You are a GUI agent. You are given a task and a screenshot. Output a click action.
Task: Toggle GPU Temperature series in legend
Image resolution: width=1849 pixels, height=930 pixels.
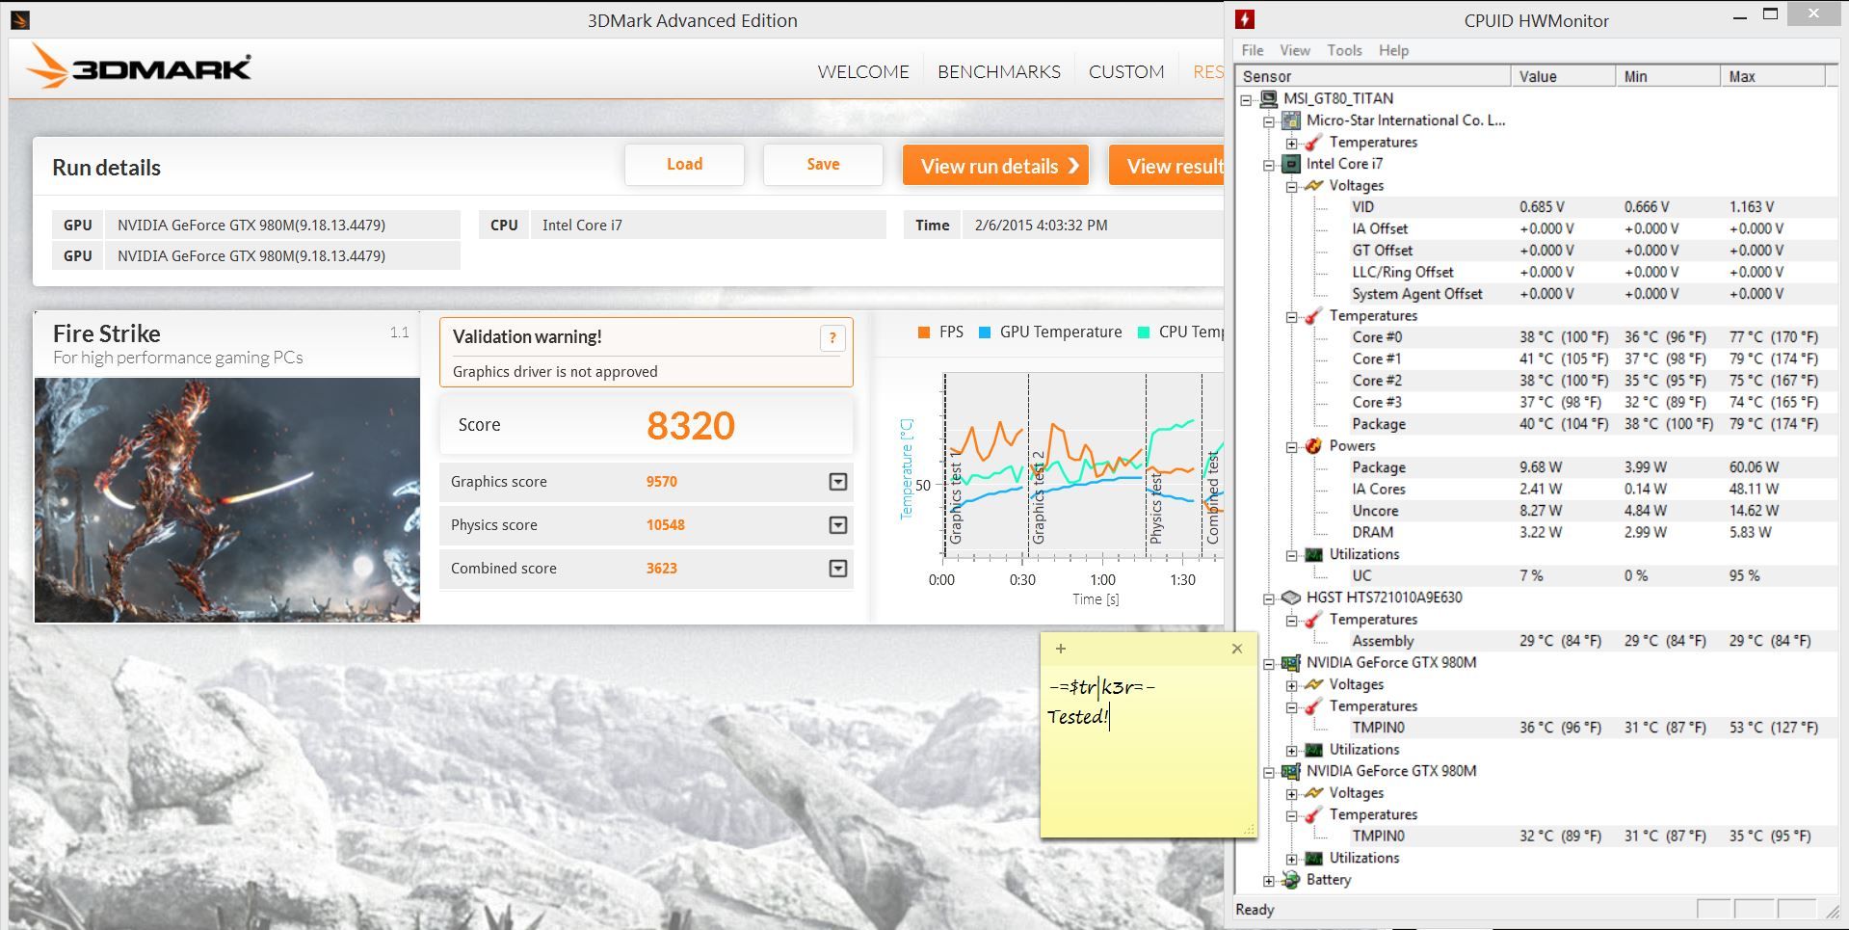1050,332
